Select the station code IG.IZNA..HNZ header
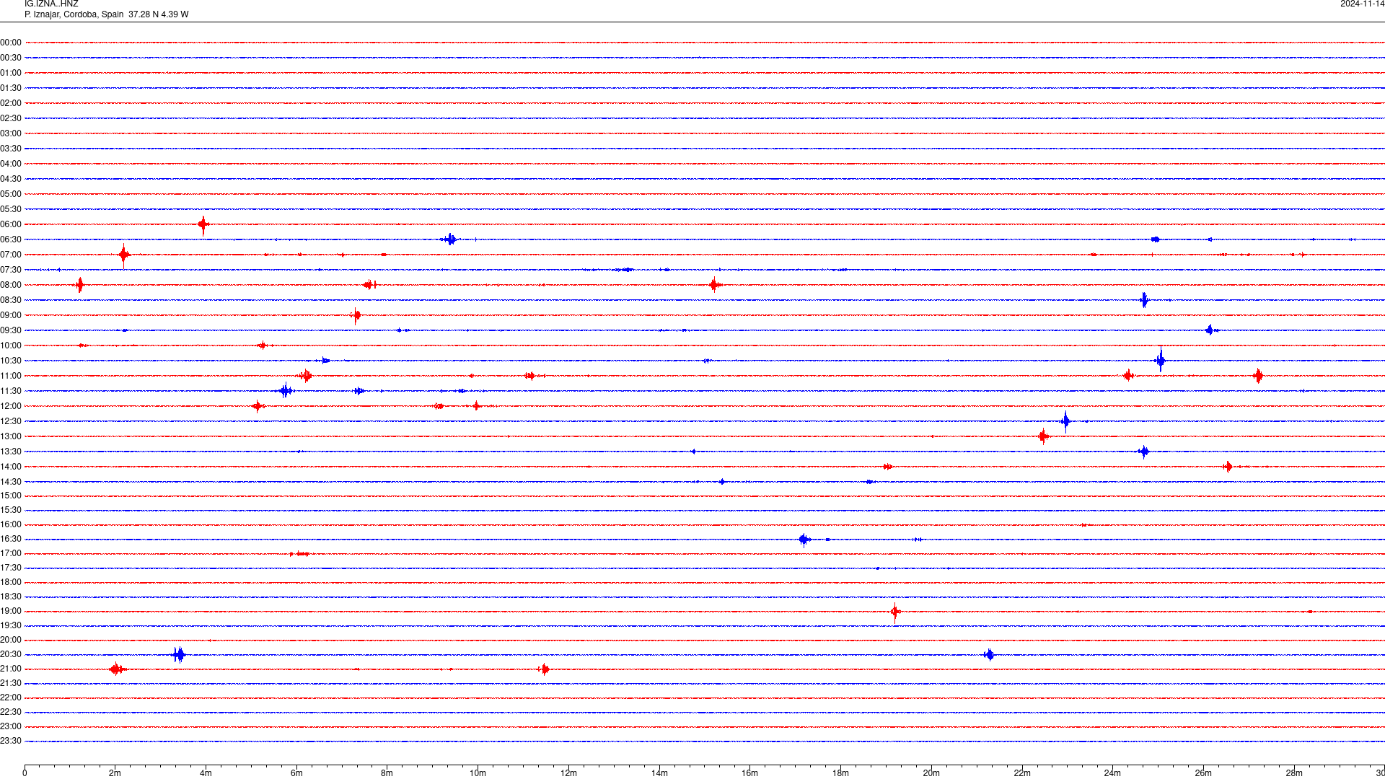This screenshot has height=779, width=1385. click(x=51, y=4)
